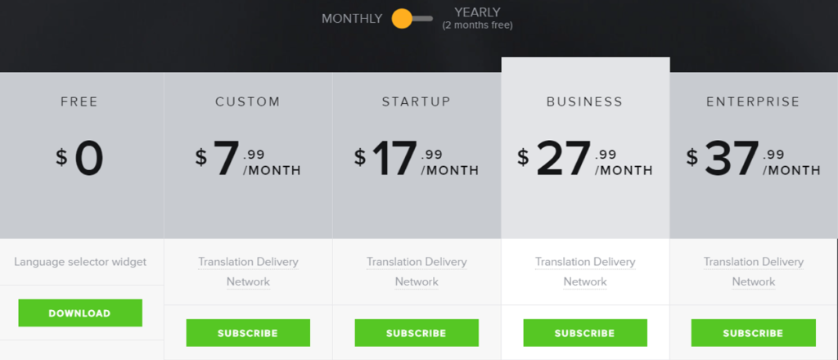Subscribe to the Custom plan
838x360 pixels.
pyautogui.click(x=248, y=333)
